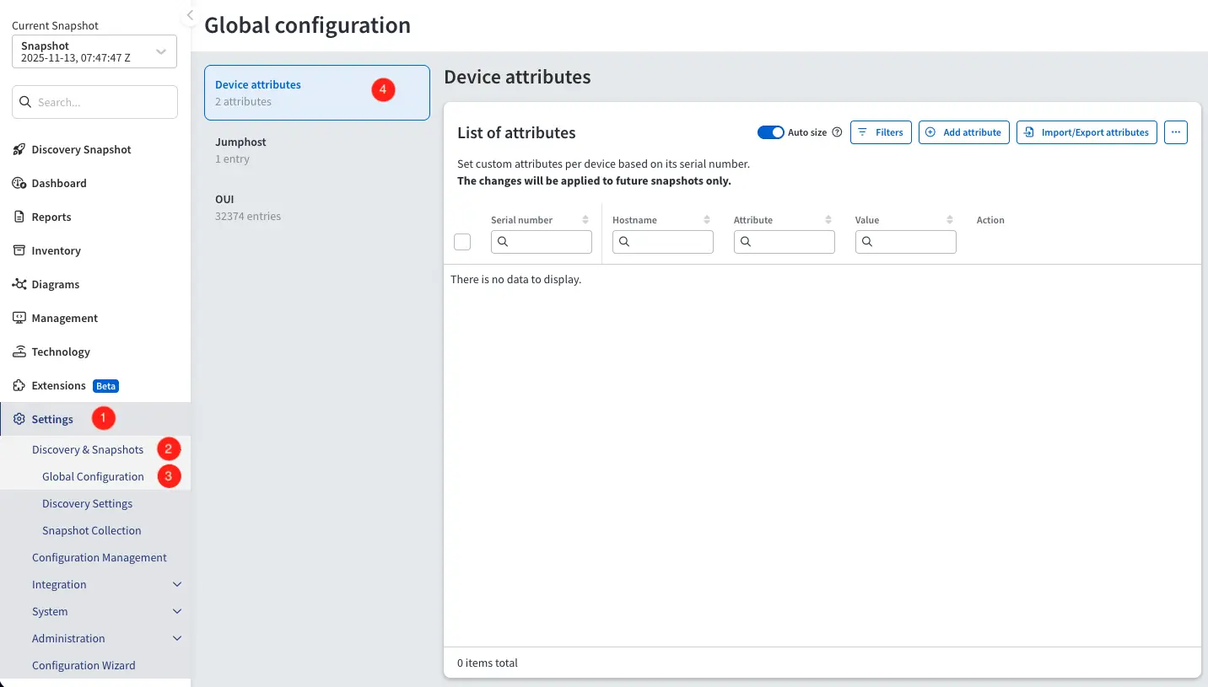Viewport: 1208px width, 687px height.
Task: Disable the Auto size toggle
Action: (770, 132)
